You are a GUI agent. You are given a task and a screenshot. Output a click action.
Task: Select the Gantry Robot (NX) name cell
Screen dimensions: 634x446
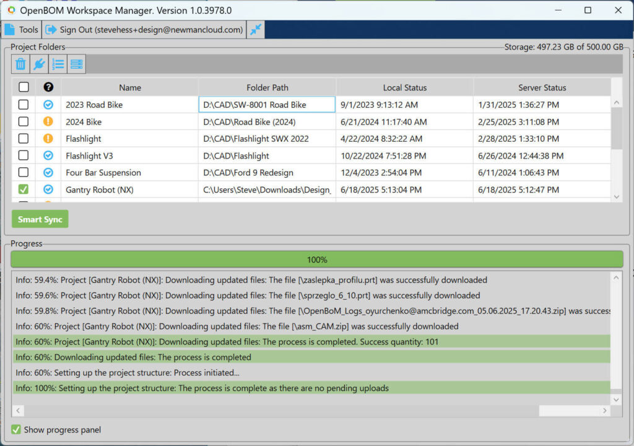[x=130, y=190]
